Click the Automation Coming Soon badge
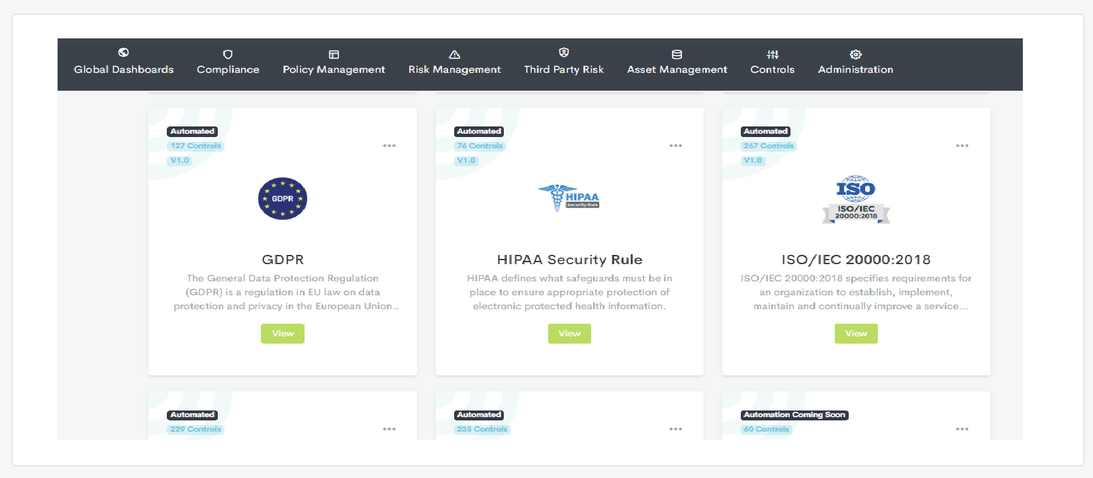Screen dimensions: 1093x478 point(794,415)
